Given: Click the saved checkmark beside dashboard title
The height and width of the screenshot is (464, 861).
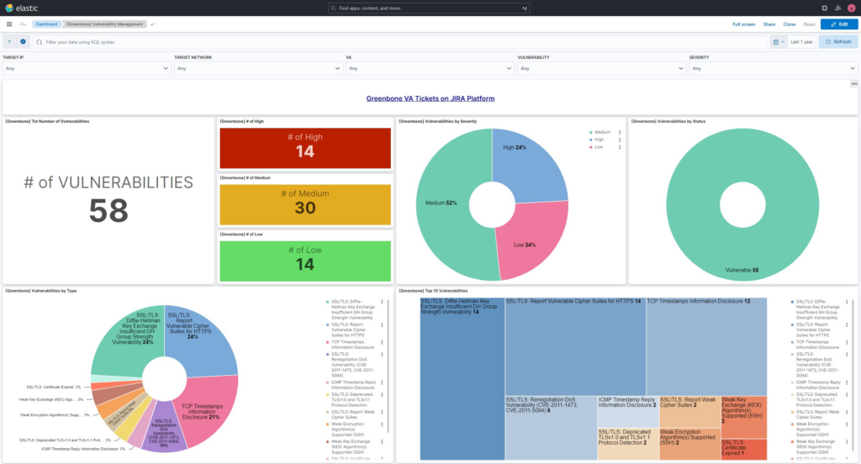Looking at the screenshot, I should (x=152, y=24).
